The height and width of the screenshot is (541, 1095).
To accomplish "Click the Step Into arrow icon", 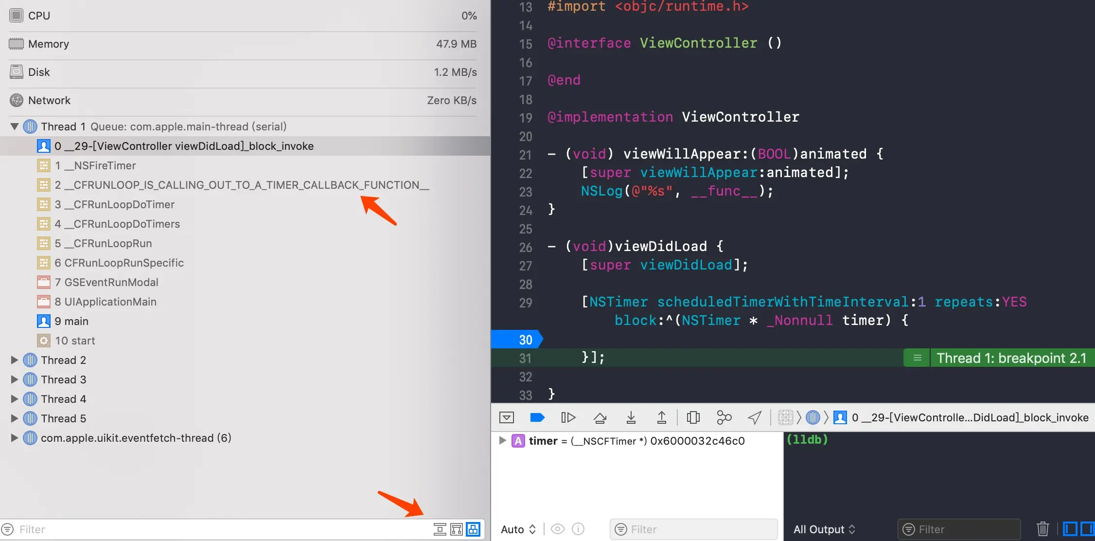I will click(x=631, y=417).
